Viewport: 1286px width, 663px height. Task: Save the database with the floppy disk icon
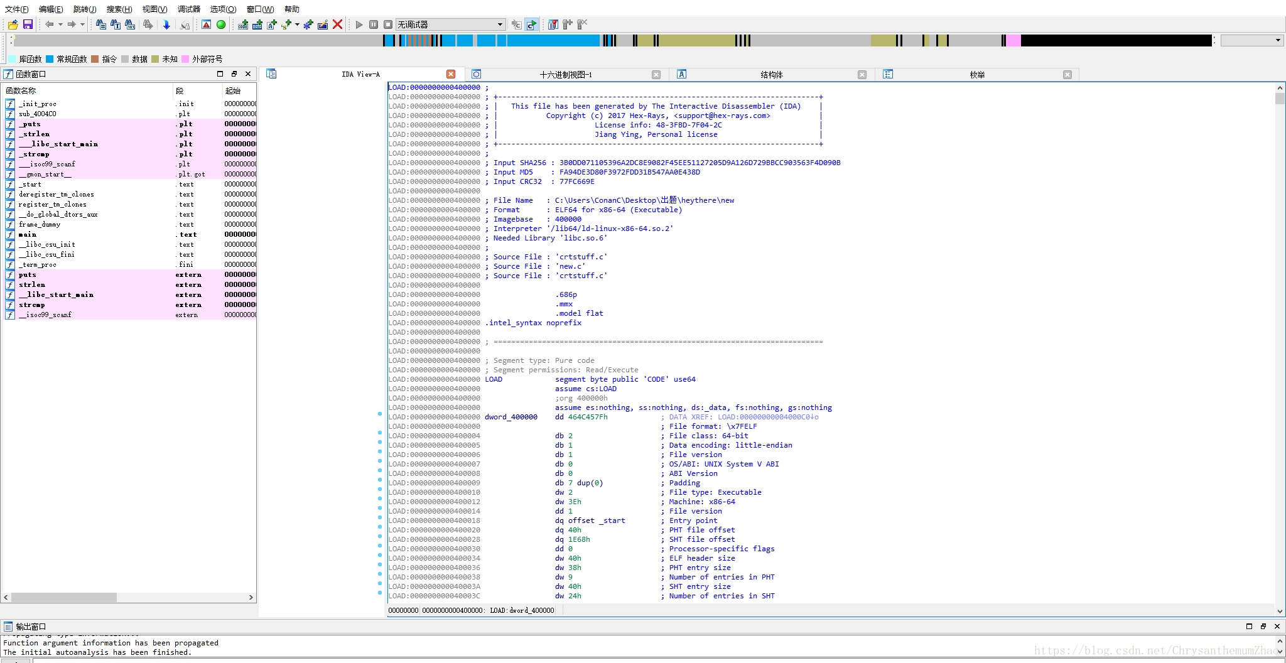(28, 24)
